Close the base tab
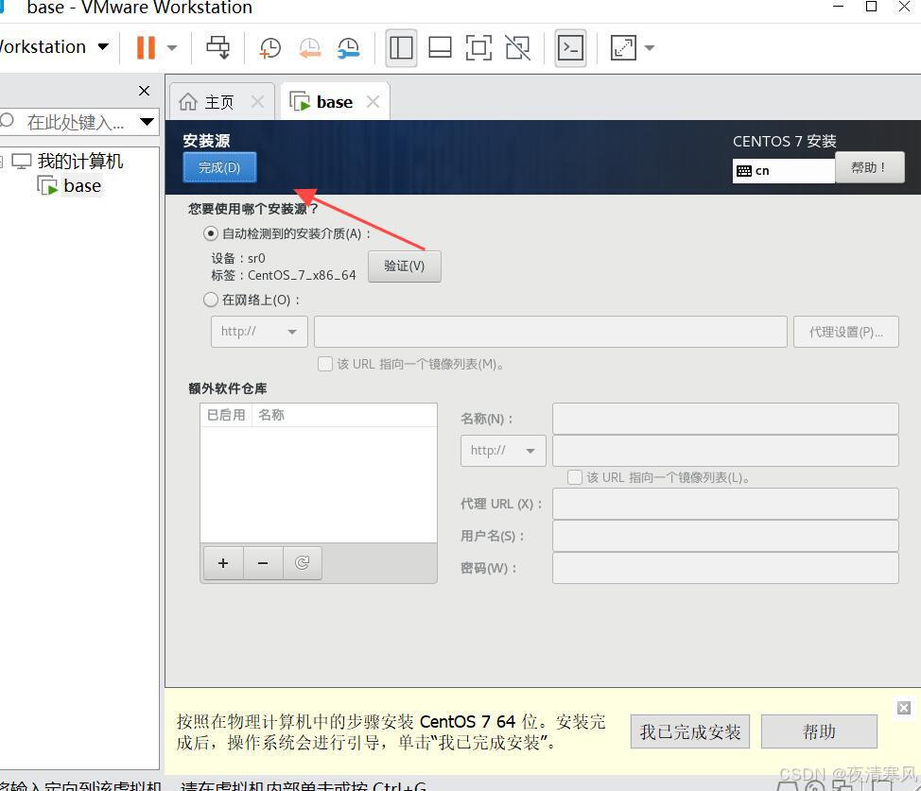The height and width of the screenshot is (791, 921). click(373, 101)
